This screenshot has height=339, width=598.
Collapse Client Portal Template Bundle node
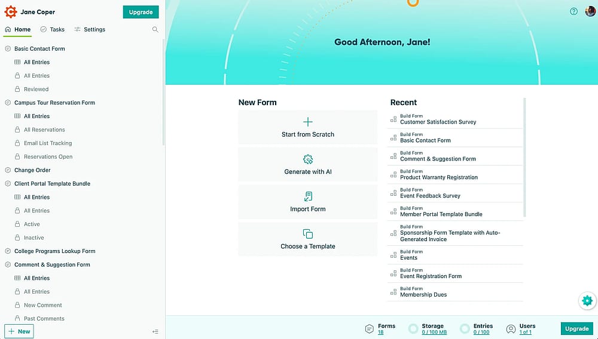click(8, 183)
